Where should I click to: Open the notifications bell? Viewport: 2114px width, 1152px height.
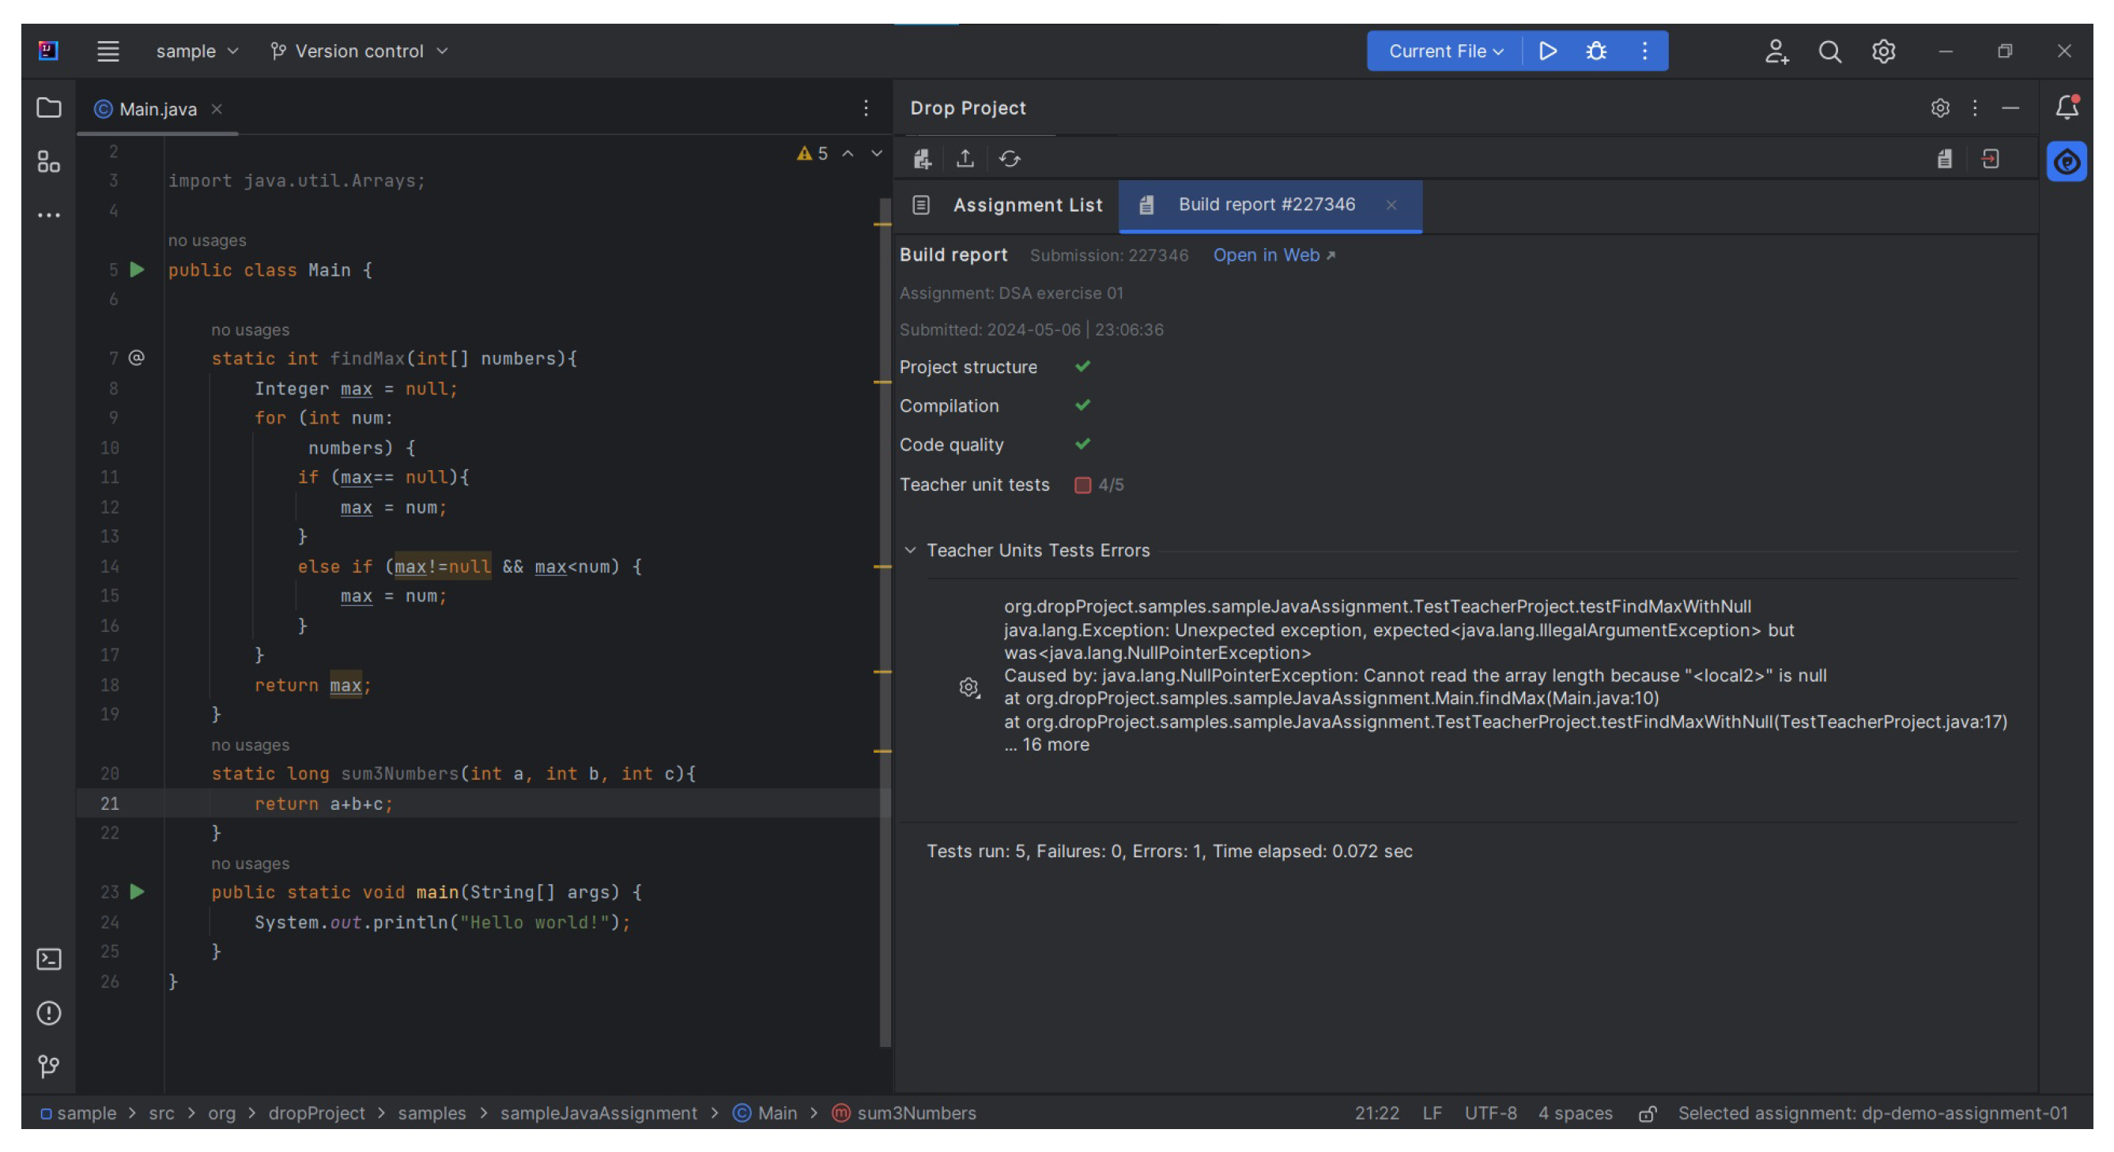tap(2067, 107)
